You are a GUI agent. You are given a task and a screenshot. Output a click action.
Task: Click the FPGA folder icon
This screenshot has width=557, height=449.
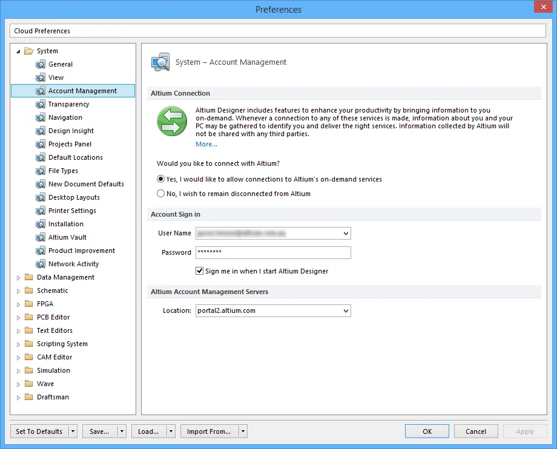[29, 304]
